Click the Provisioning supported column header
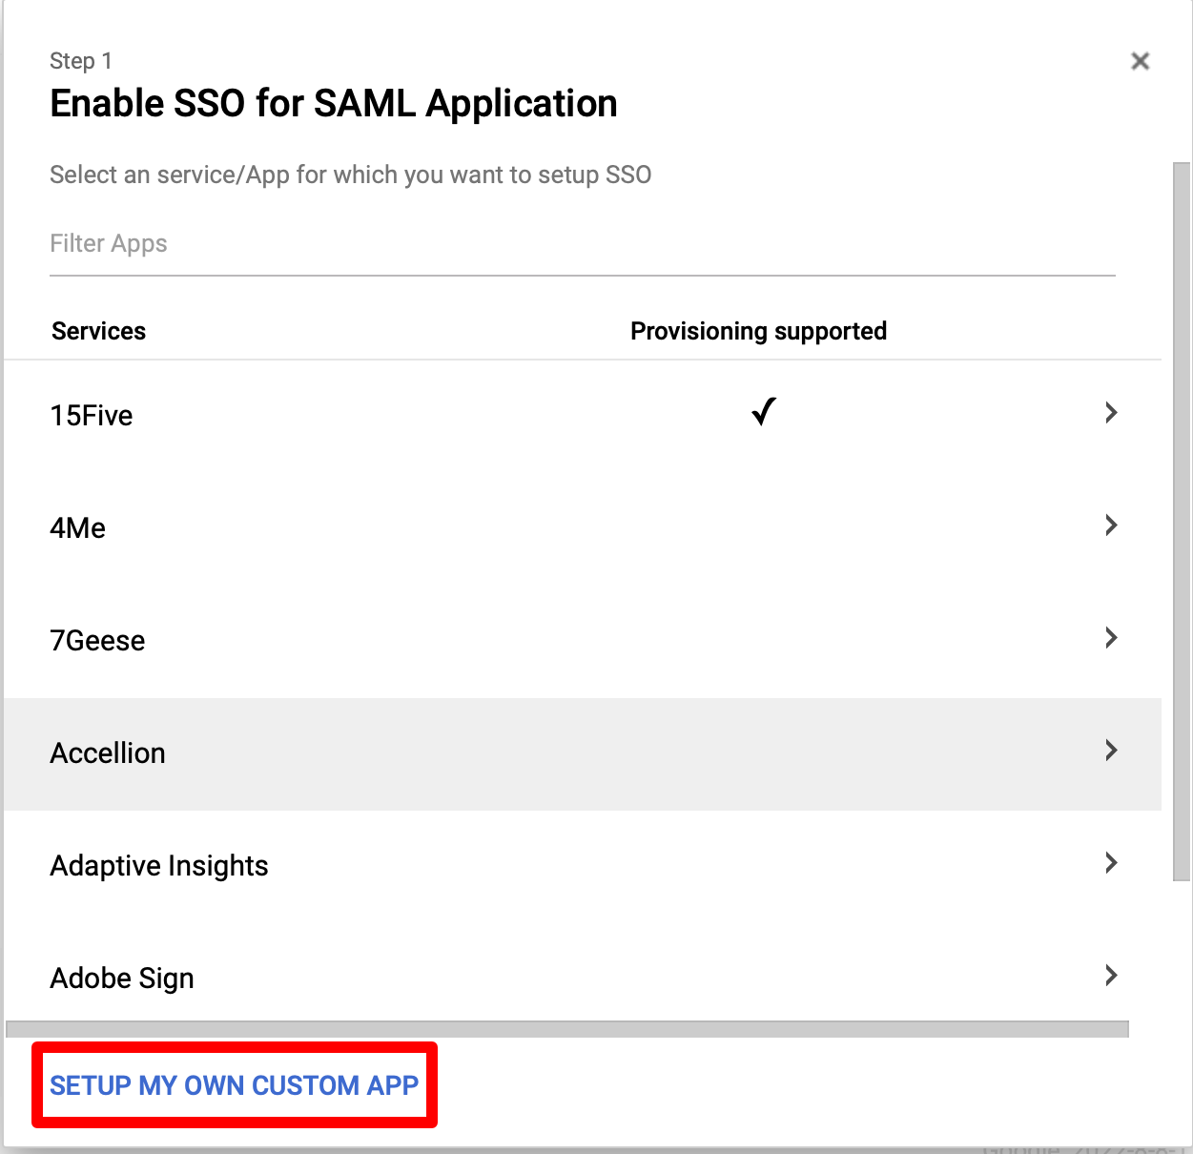 (x=759, y=331)
